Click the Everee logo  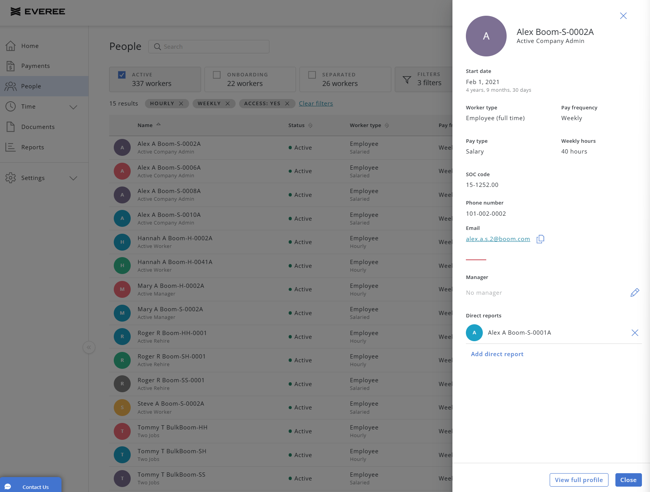(x=38, y=12)
